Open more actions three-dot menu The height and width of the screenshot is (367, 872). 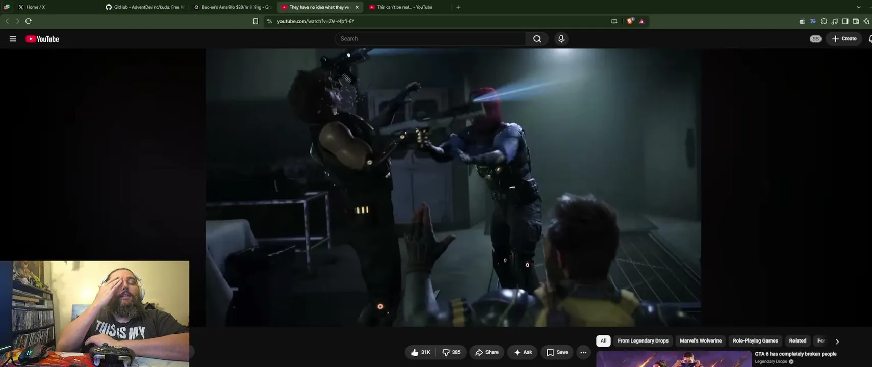pos(583,352)
